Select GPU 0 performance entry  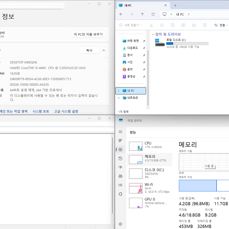tap(149, 203)
